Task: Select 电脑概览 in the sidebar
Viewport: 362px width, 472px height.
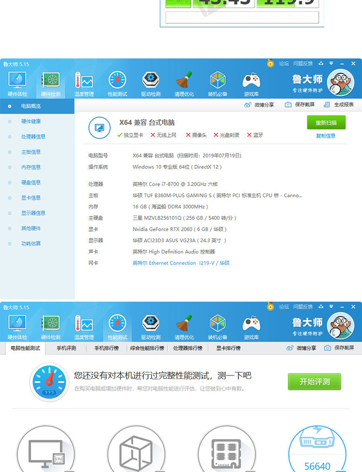Action: [x=37, y=106]
